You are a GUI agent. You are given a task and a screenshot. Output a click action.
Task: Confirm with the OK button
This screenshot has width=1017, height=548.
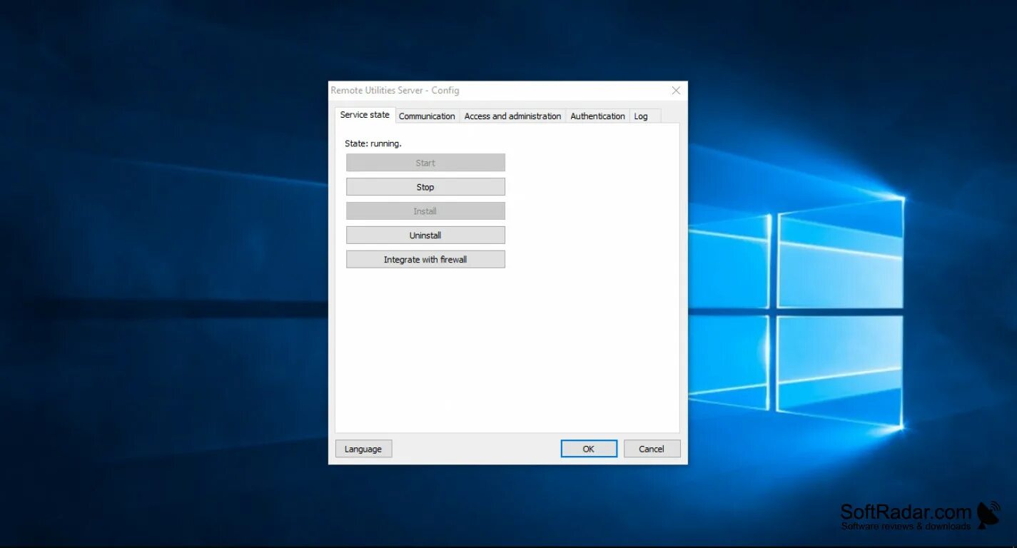point(589,449)
